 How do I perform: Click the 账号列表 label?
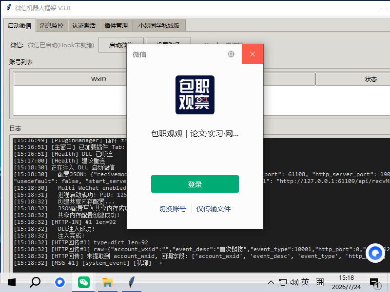click(21, 62)
